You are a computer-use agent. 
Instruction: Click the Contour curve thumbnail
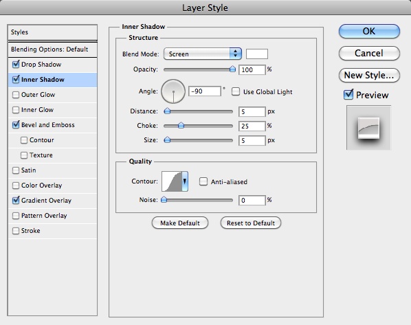click(x=172, y=181)
